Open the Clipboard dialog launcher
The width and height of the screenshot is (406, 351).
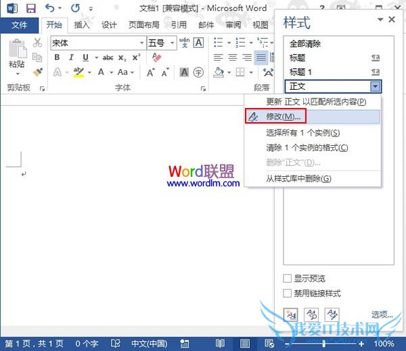[x=42, y=89]
